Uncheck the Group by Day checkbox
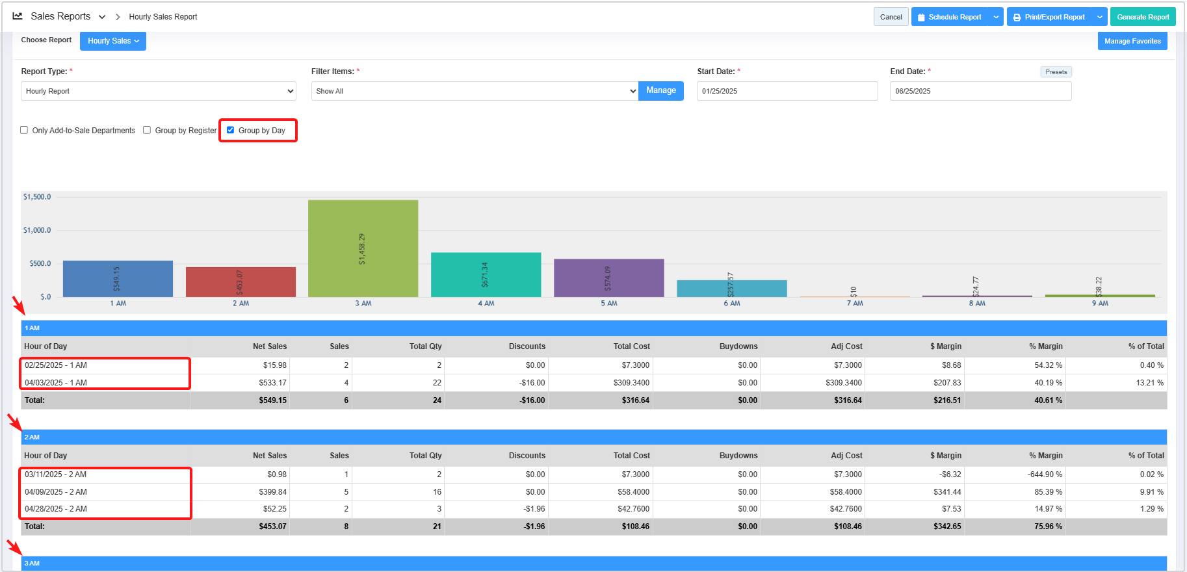Image resolution: width=1187 pixels, height=572 pixels. (230, 130)
